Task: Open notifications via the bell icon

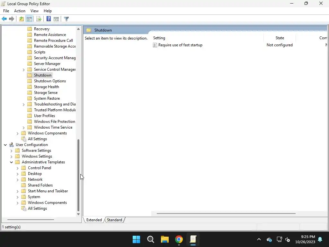Action: (x=320, y=239)
